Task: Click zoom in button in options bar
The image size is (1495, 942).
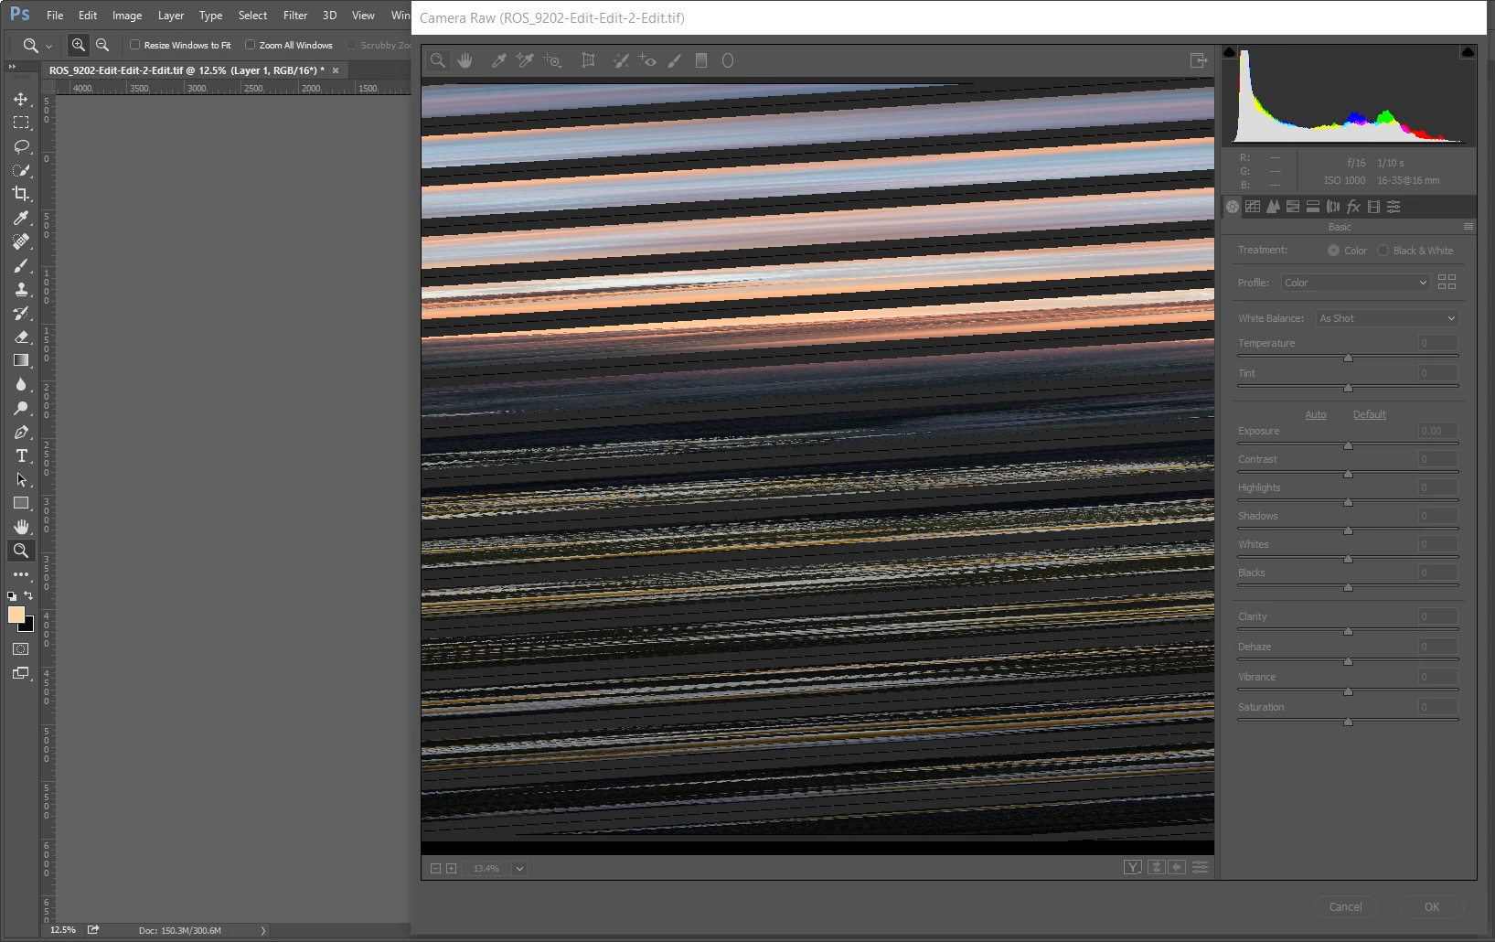Action: coord(79,45)
